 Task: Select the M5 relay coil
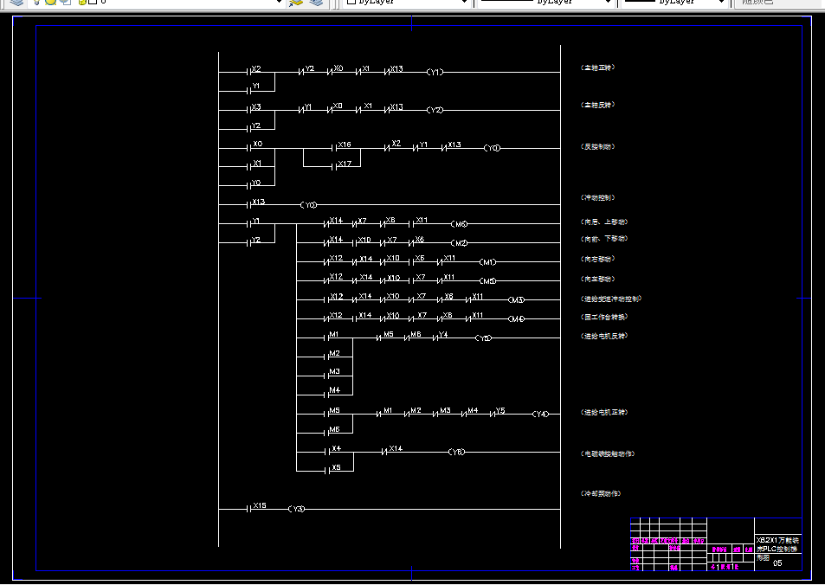pos(487,281)
